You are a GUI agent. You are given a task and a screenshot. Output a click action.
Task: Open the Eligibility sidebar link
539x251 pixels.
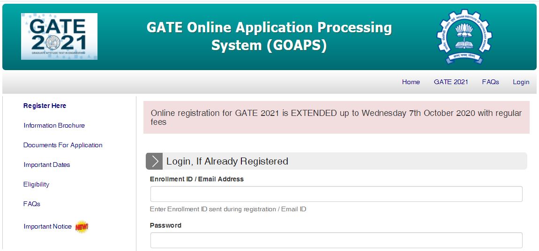click(36, 184)
